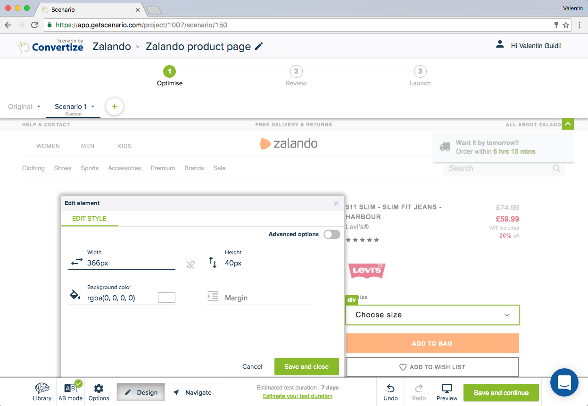Toggle Advanced options switch

331,234
